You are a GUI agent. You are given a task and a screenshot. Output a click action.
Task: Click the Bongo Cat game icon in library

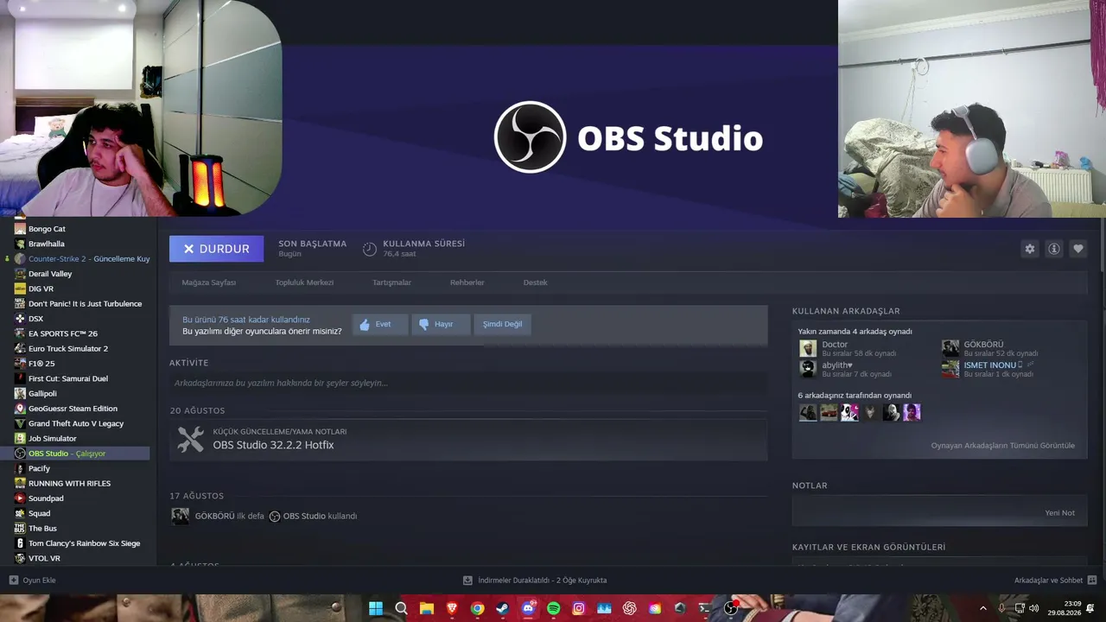20,229
